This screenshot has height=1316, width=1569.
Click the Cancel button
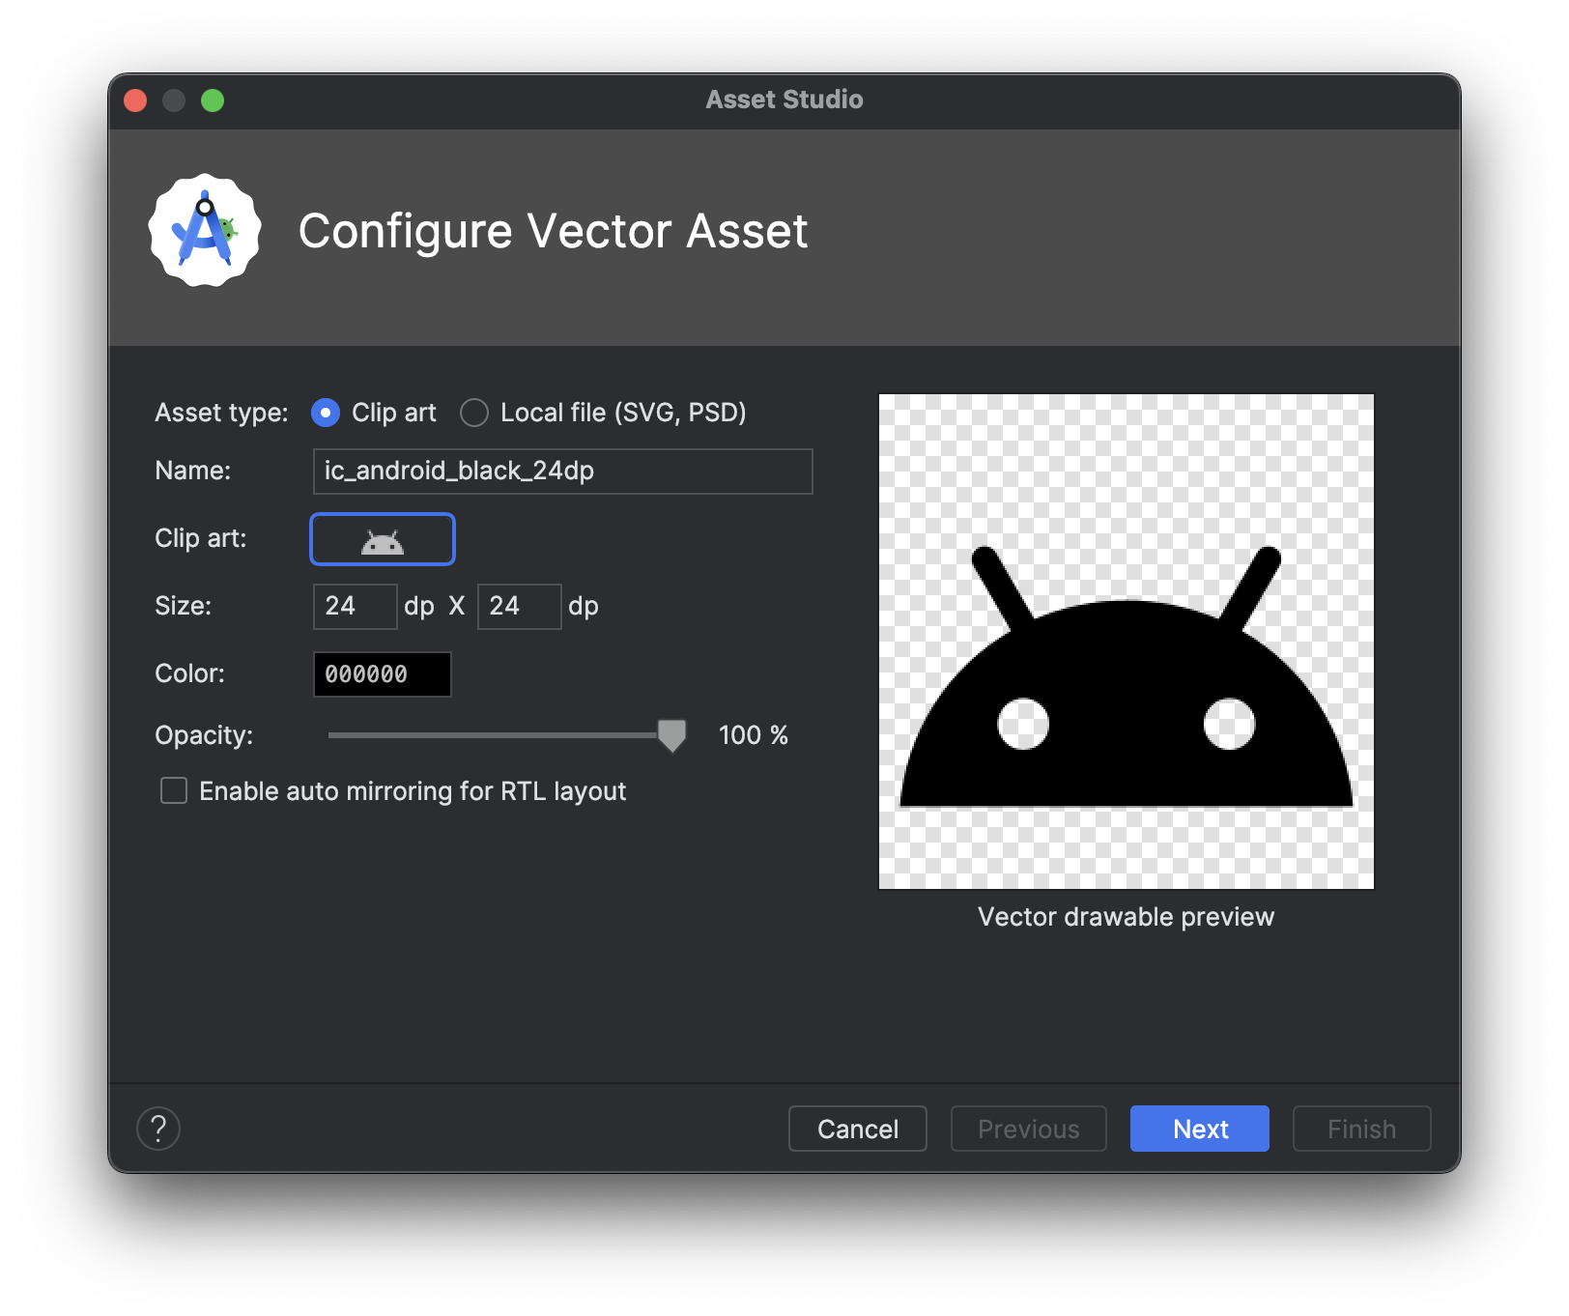point(858,1129)
